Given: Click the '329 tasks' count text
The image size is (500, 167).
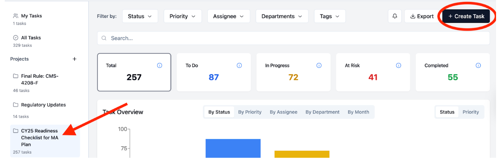Looking at the screenshot, I should pos(22,45).
